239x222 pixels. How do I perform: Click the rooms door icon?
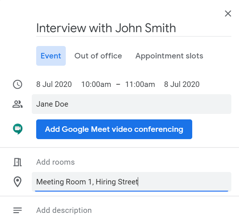click(x=18, y=162)
